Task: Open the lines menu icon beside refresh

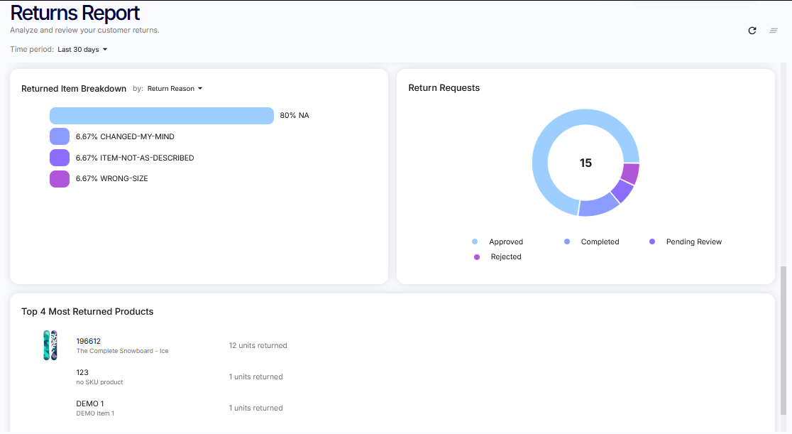Action: (x=774, y=31)
